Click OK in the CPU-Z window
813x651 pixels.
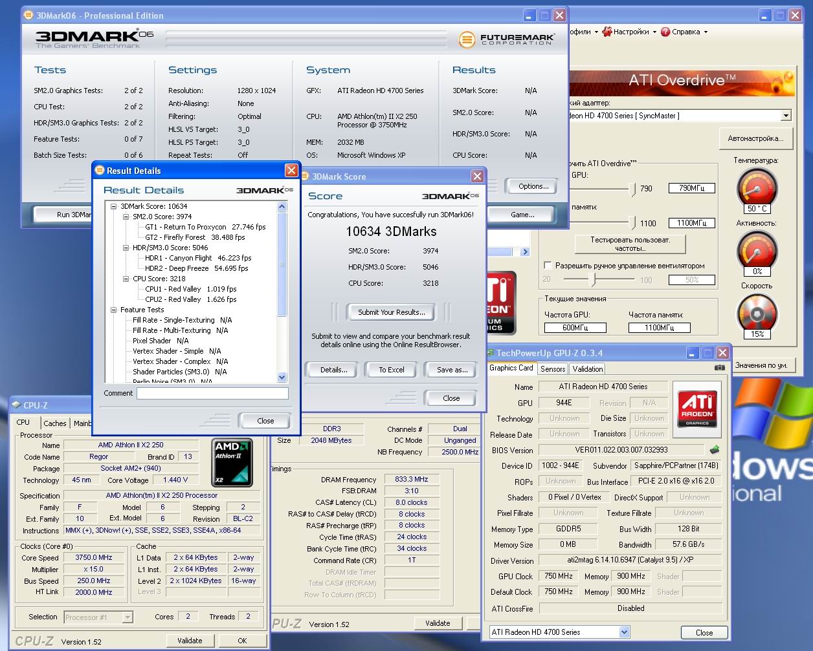coord(242,641)
